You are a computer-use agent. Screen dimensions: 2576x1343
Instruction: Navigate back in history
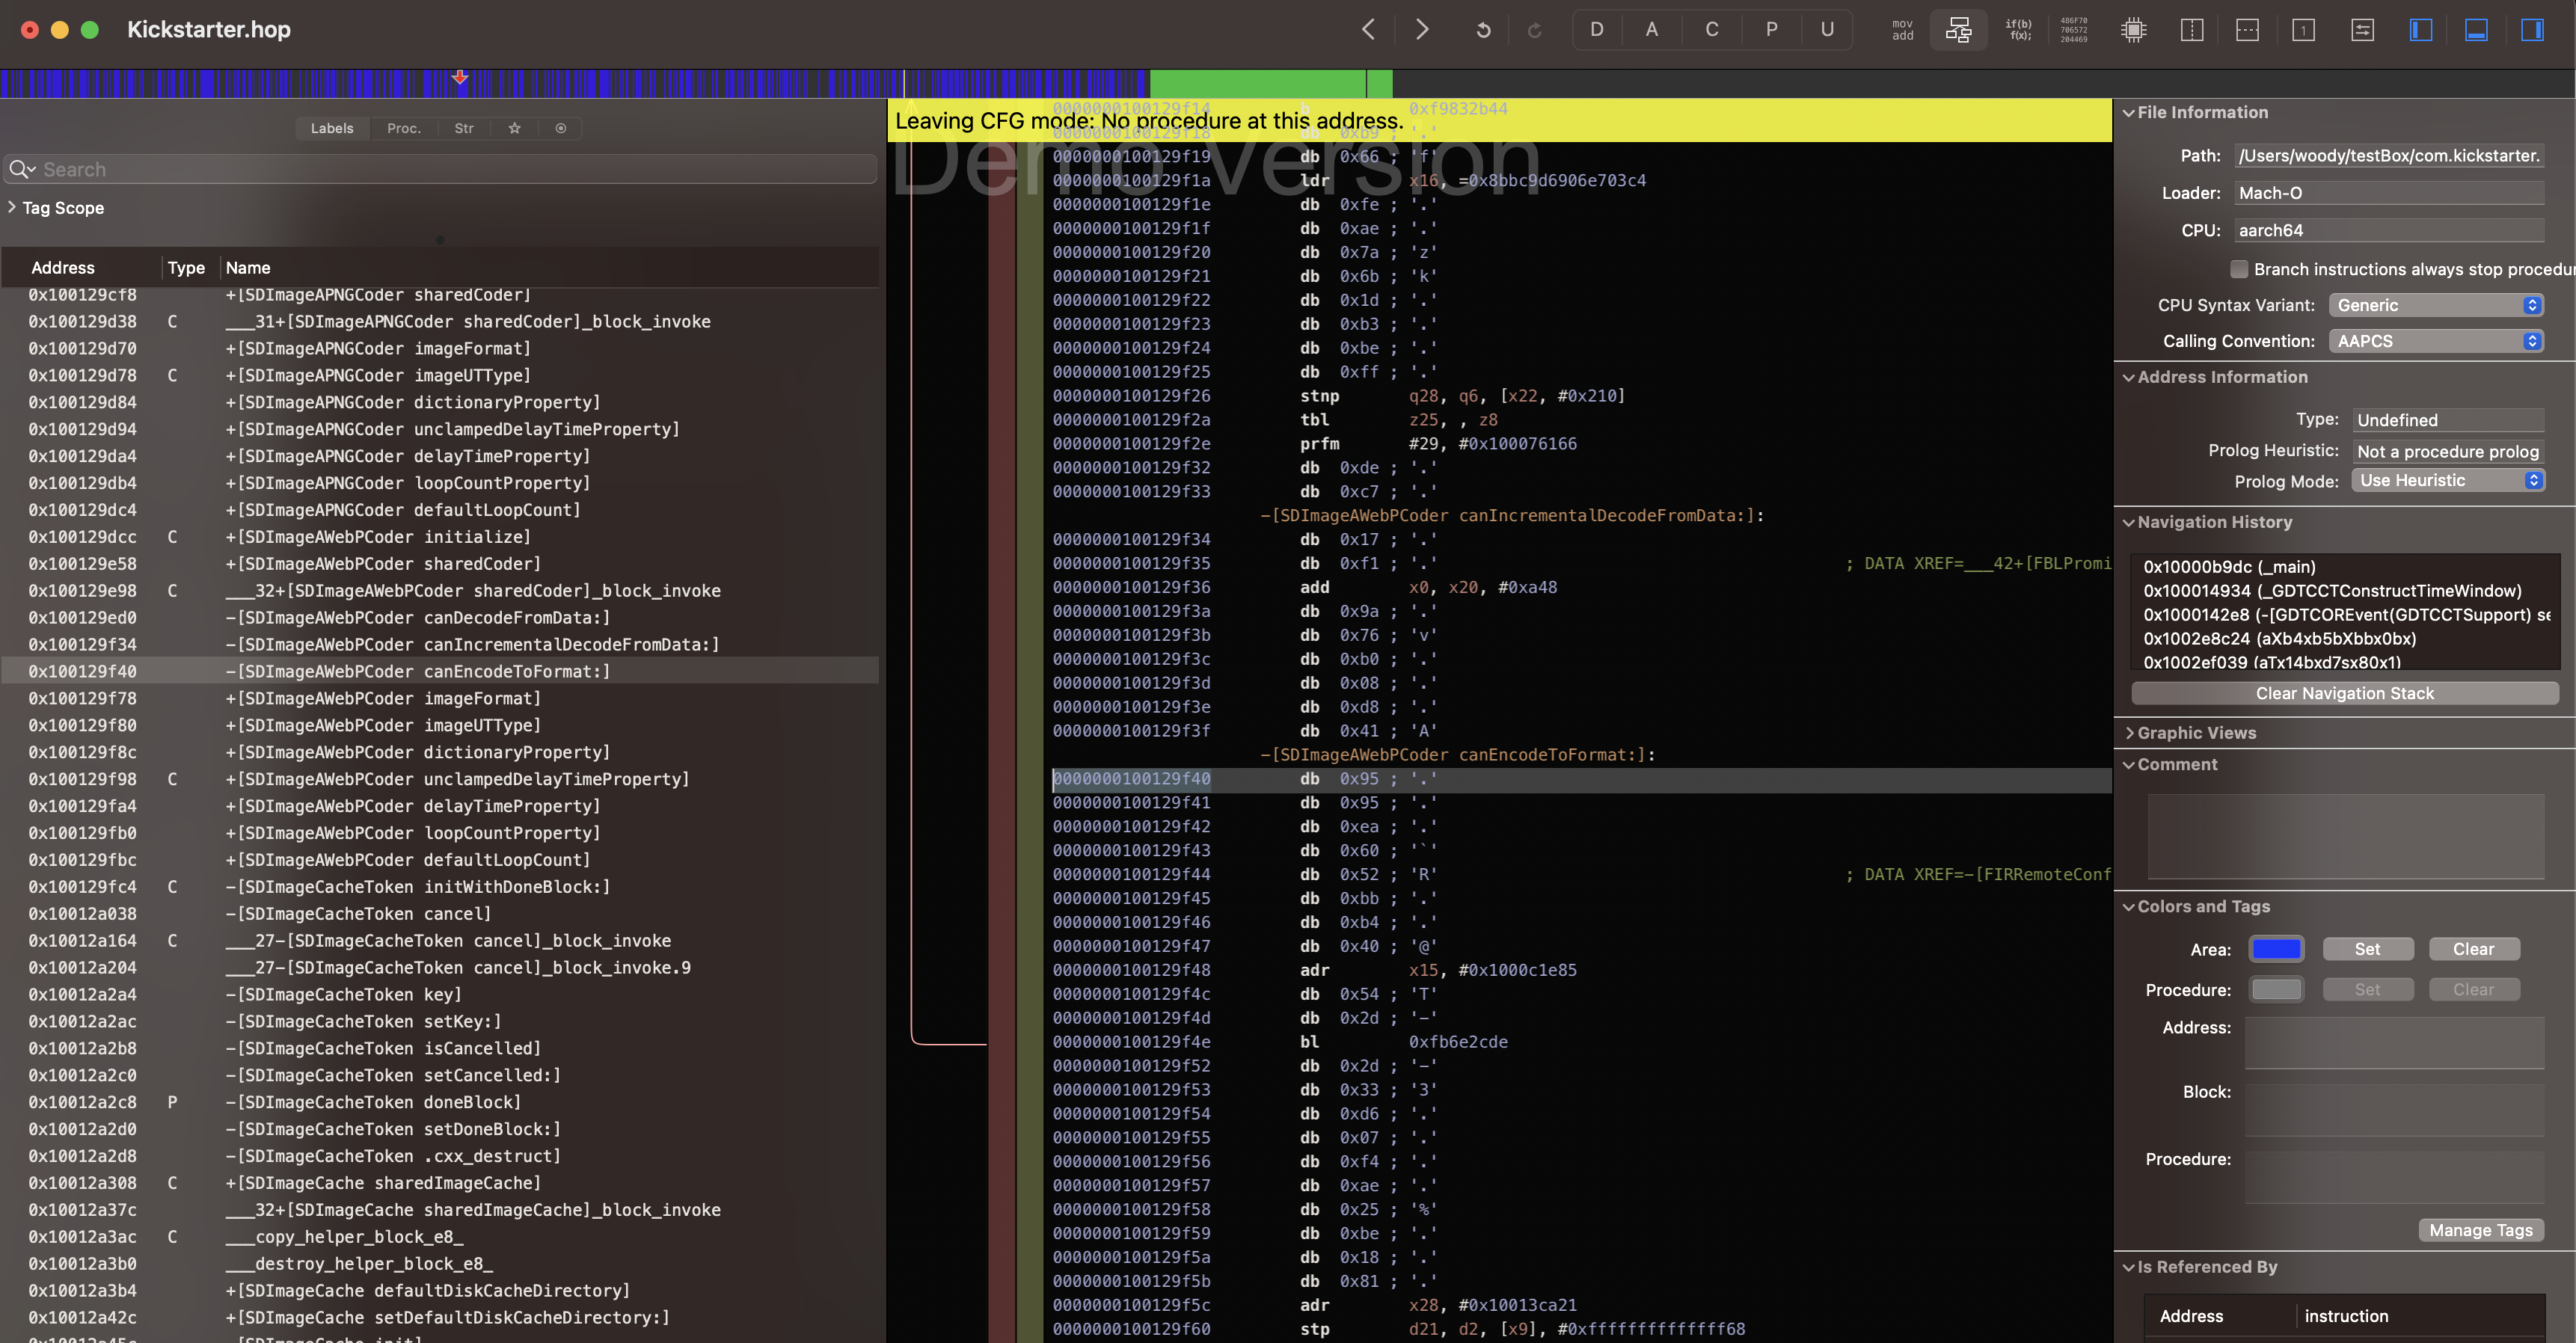[x=1368, y=30]
